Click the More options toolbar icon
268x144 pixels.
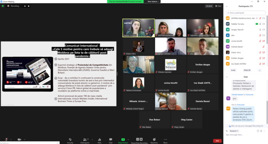tap(165, 140)
